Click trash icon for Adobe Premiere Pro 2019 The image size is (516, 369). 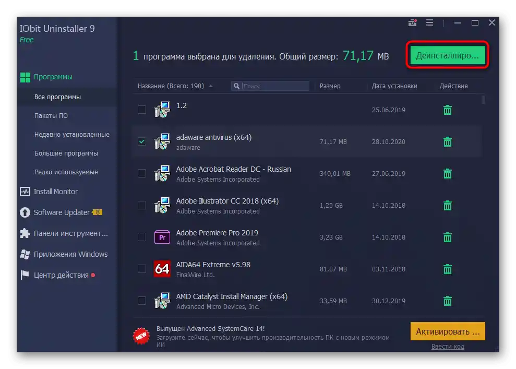pos(447,237)
